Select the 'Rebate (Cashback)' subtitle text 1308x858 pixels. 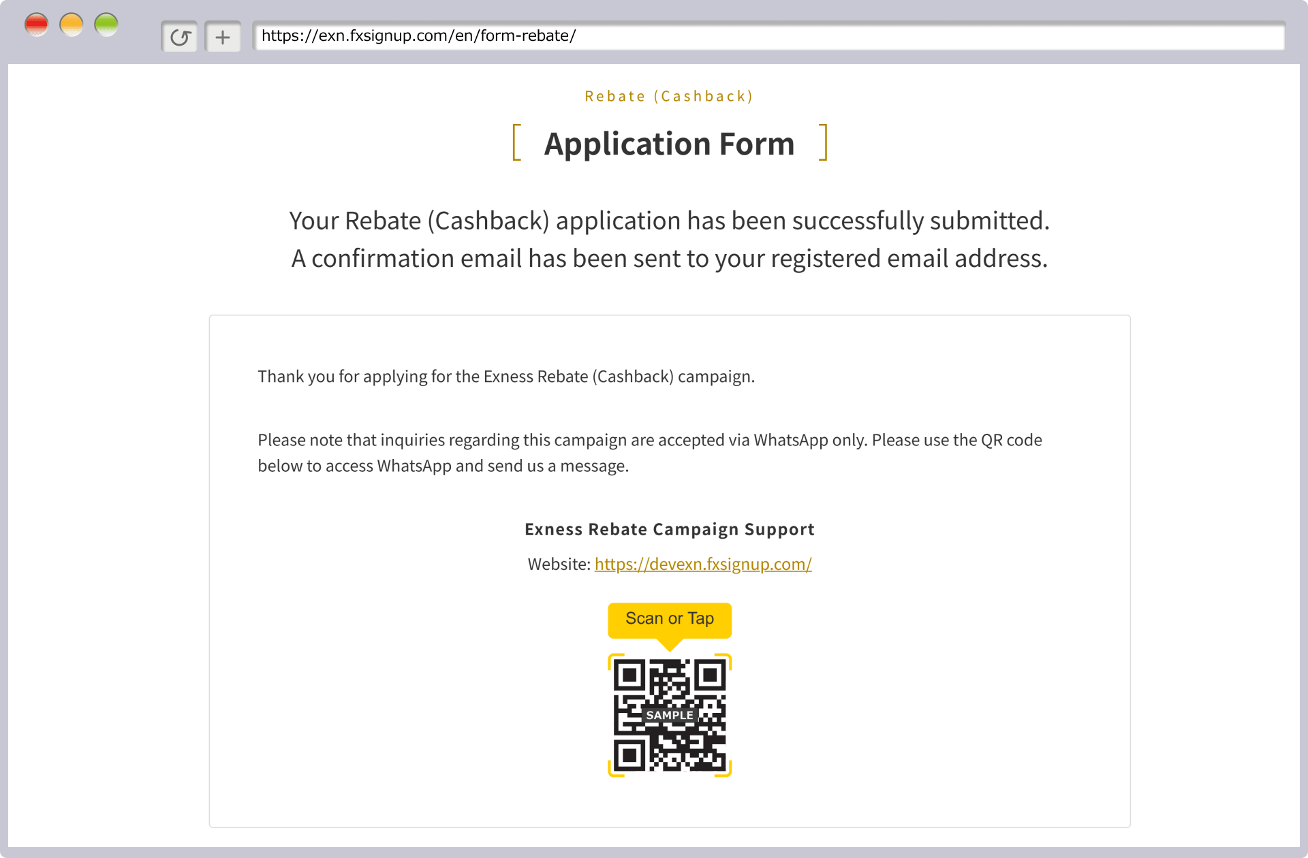[669, 96]
